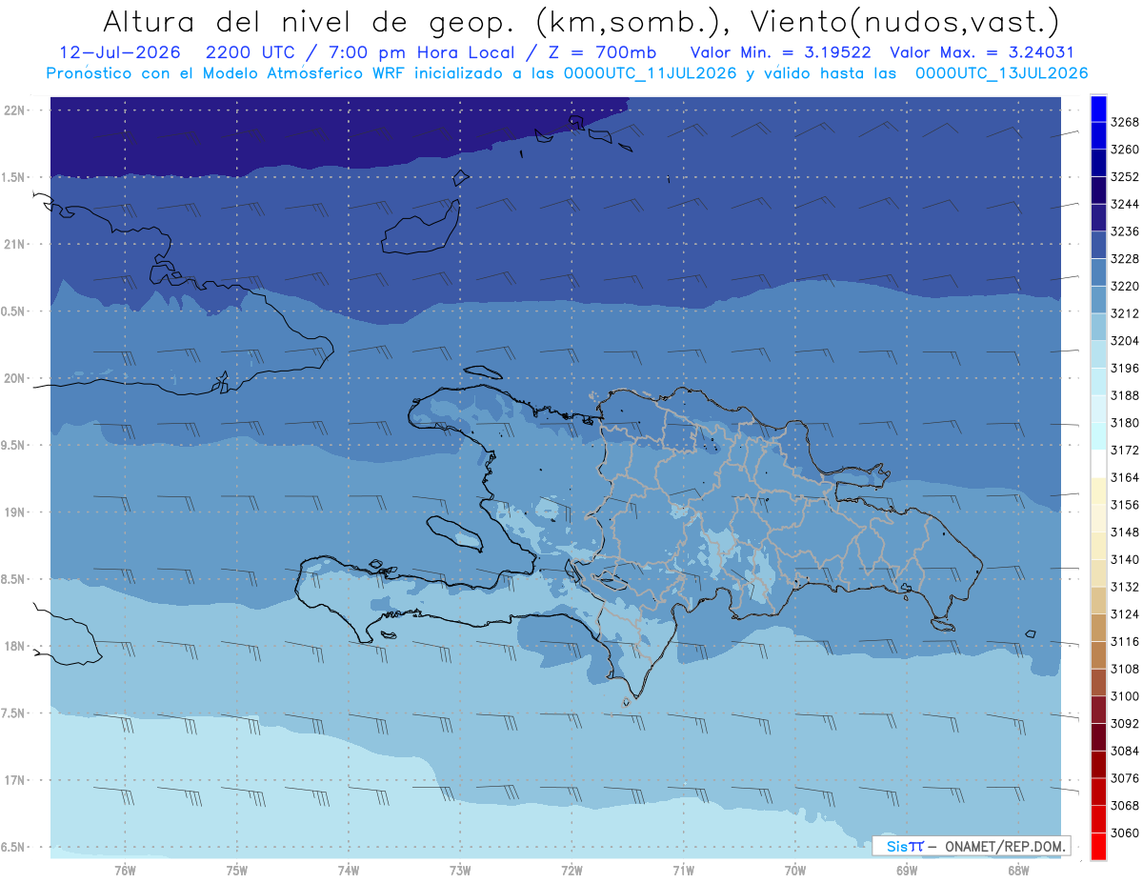Click the "Valor Max. = 3.24031" text

981,52
